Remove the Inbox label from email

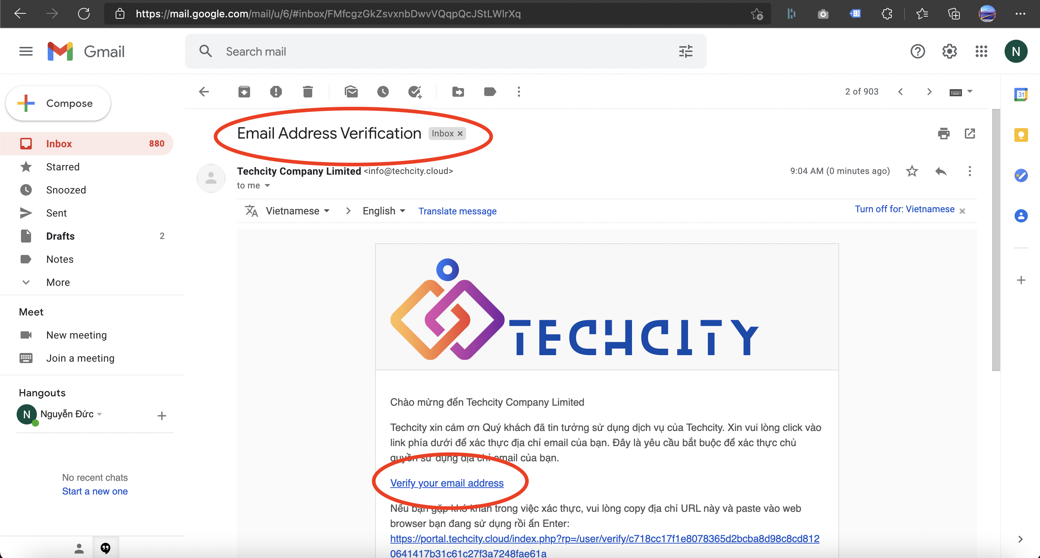pos(460,134)
